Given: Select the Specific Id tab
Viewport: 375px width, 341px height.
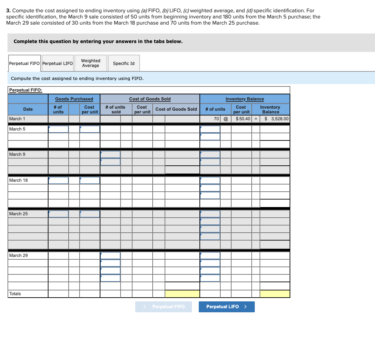Looking at the screenshot, I should (x=124, y=63).
